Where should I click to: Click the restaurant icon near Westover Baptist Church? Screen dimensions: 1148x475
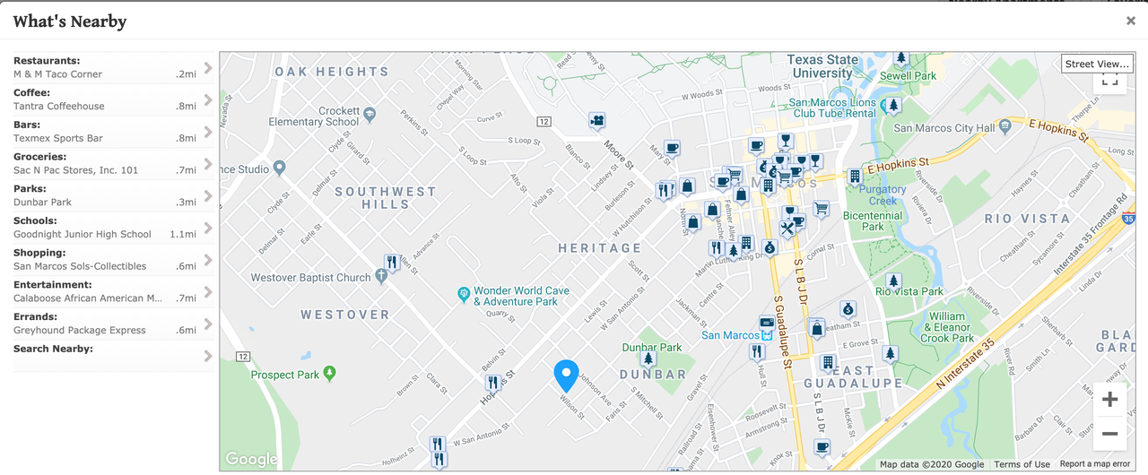tap(392, 263)
